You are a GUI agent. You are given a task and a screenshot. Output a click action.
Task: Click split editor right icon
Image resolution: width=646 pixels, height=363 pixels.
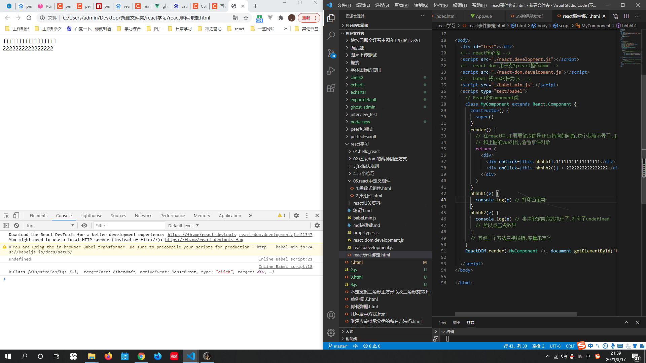tap(626, 16)
